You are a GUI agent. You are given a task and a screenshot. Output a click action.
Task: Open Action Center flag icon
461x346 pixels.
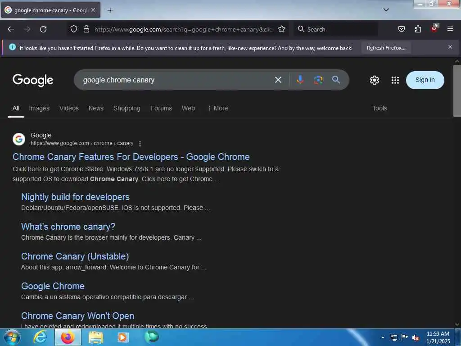pyautogui.click(x=405, y=337)
